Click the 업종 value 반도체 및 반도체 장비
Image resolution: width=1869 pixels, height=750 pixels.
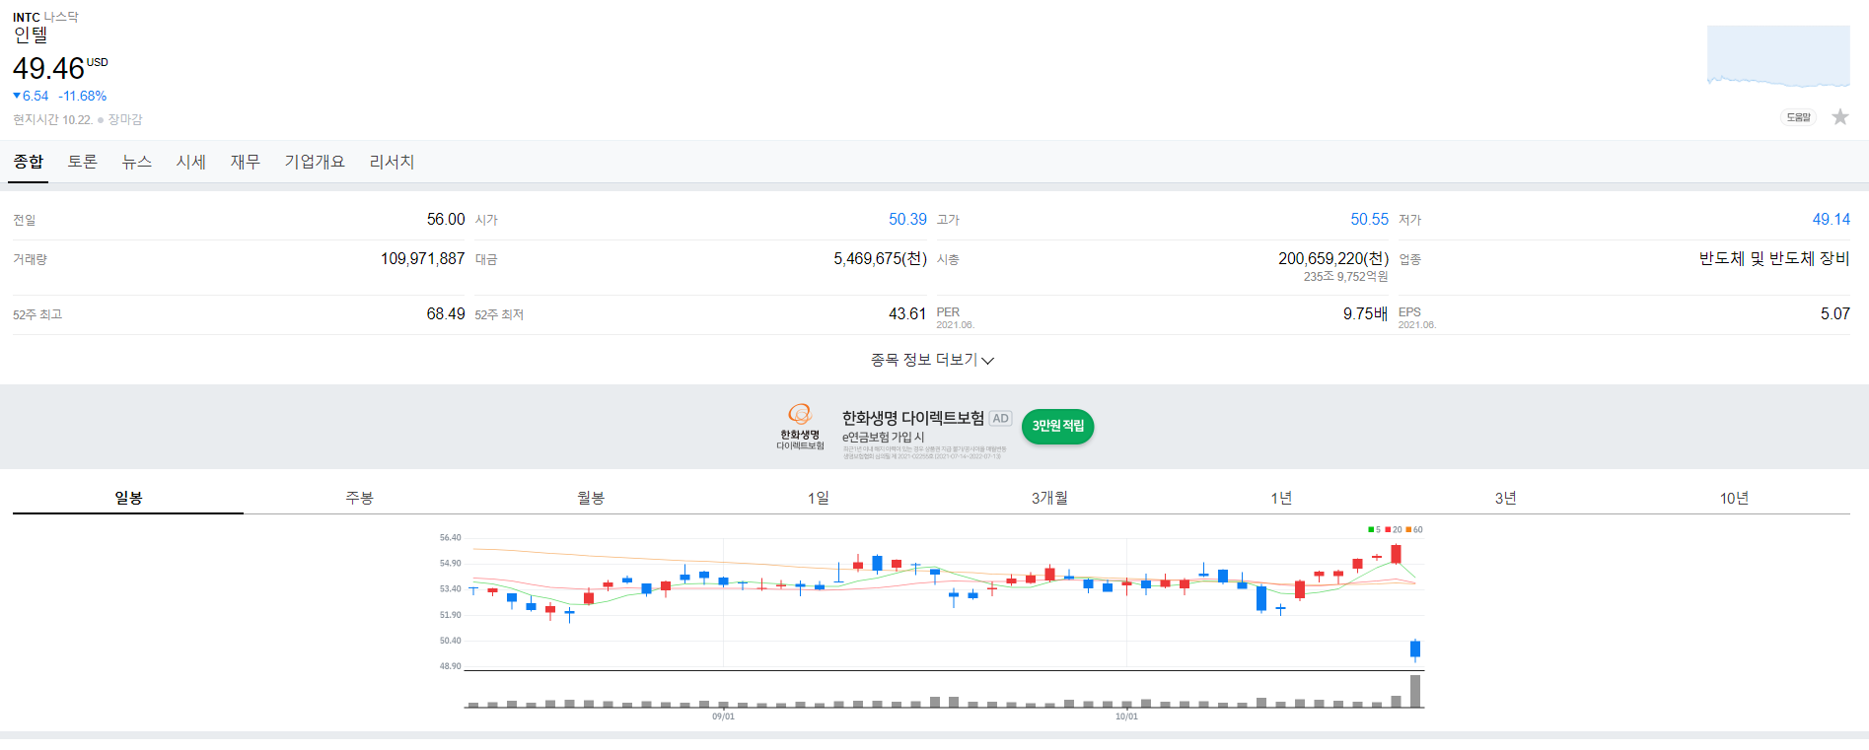[x=1774, y=258]
